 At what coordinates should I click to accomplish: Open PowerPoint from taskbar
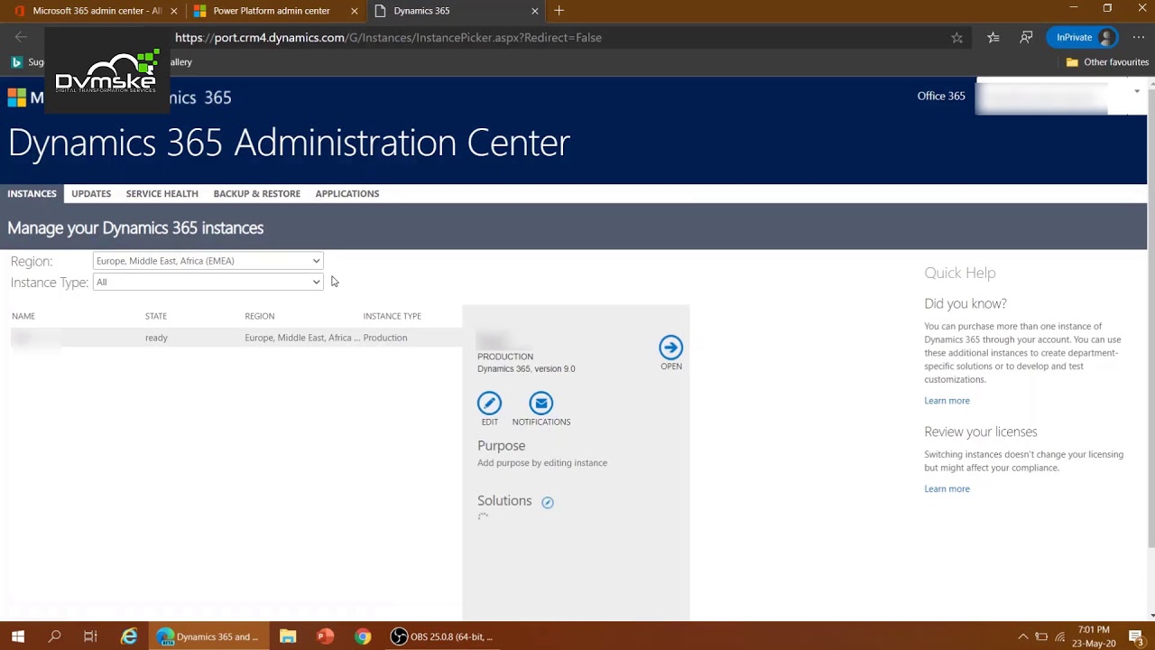pos(326,636)
